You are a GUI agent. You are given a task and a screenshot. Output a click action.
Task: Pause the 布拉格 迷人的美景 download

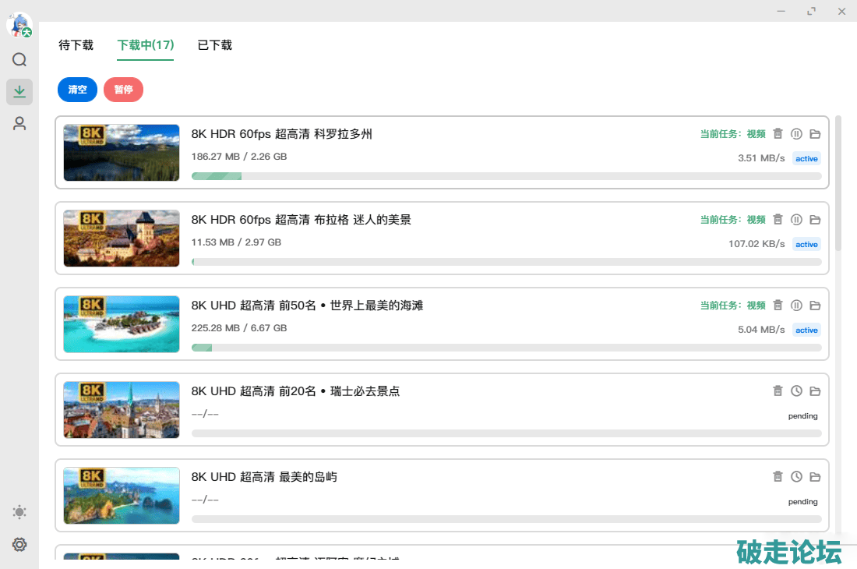(x=796, y=220)
